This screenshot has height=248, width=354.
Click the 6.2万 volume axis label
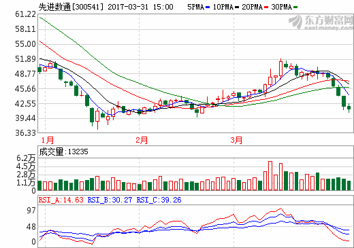(x=26, y=158)
